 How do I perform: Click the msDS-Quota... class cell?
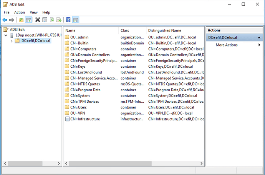pyautogui.click(x=132, y=84)
